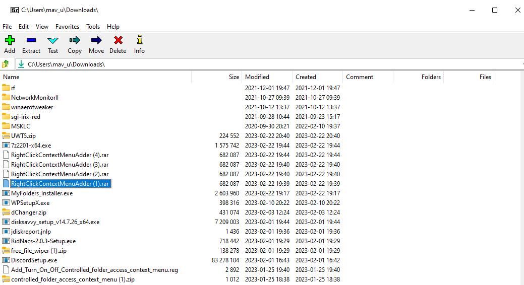
Task: Click MSKLC modified date 2020-09-30 20:21
Action: pyautogui.click(x=267, y=126)
